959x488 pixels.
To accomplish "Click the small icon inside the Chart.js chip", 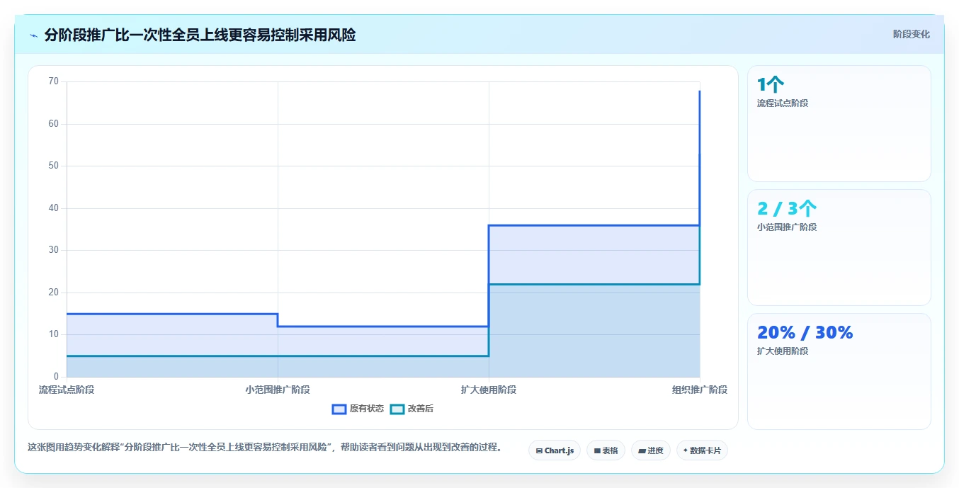I will click(x=540, y=450).
